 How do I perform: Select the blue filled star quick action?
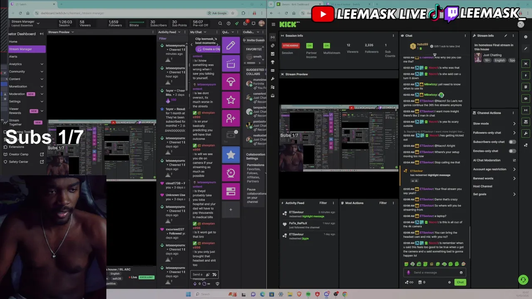231,155
